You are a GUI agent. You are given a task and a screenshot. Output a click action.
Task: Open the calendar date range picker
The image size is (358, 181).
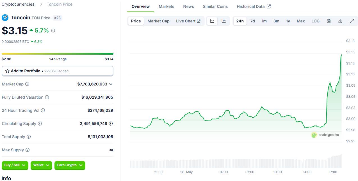[x=329, y=21]
